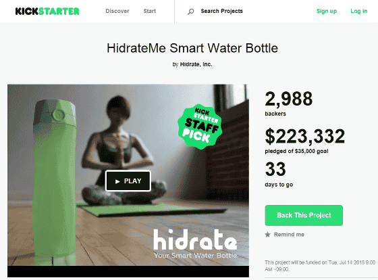378x280 pixels.
Task: Click the black bar below the video
Action: [x=128, y=271]
